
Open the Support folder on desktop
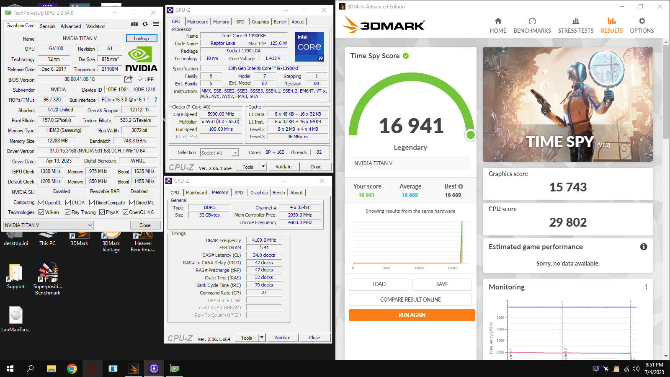16,276
